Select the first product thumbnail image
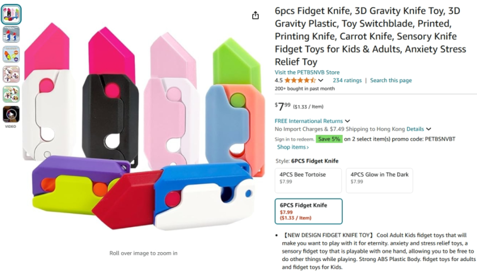 point(11,14)
